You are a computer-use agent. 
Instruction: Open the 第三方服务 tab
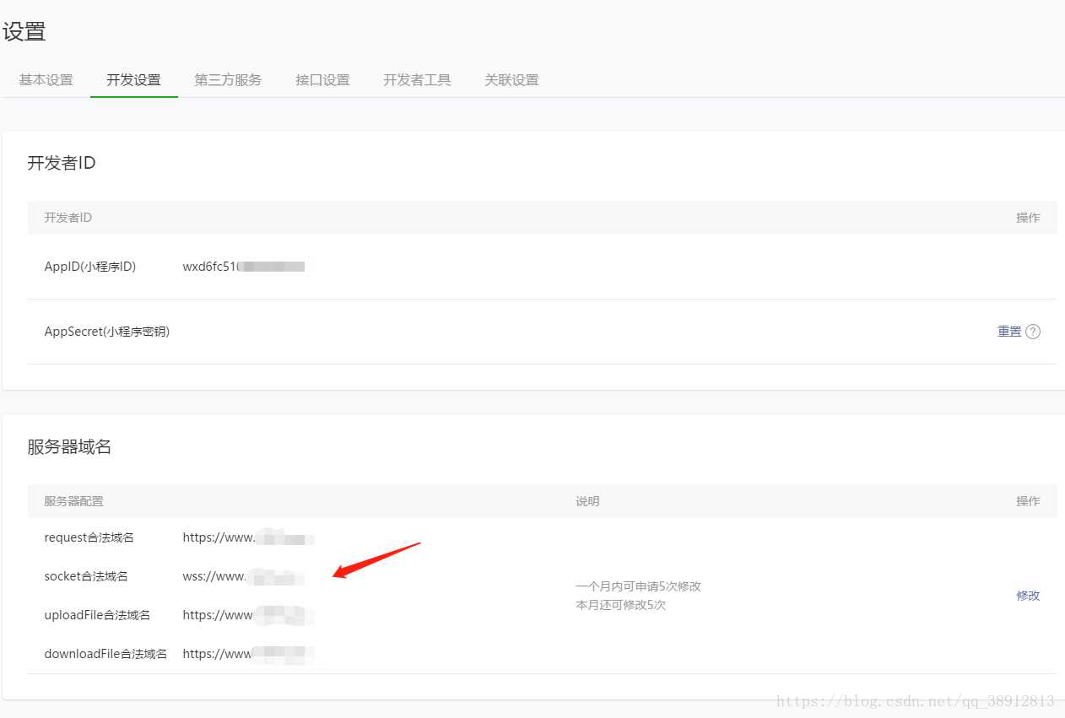tap(228, 80)
